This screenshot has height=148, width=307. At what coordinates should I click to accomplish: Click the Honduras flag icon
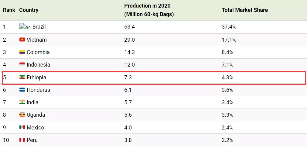point(22,90)
